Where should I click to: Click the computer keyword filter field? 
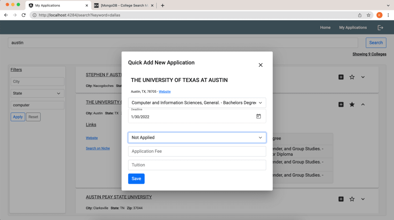[x=37, y=105]
